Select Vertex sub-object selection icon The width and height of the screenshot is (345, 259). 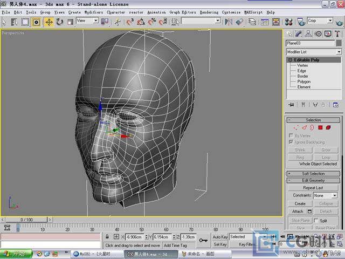pos(296,127)
